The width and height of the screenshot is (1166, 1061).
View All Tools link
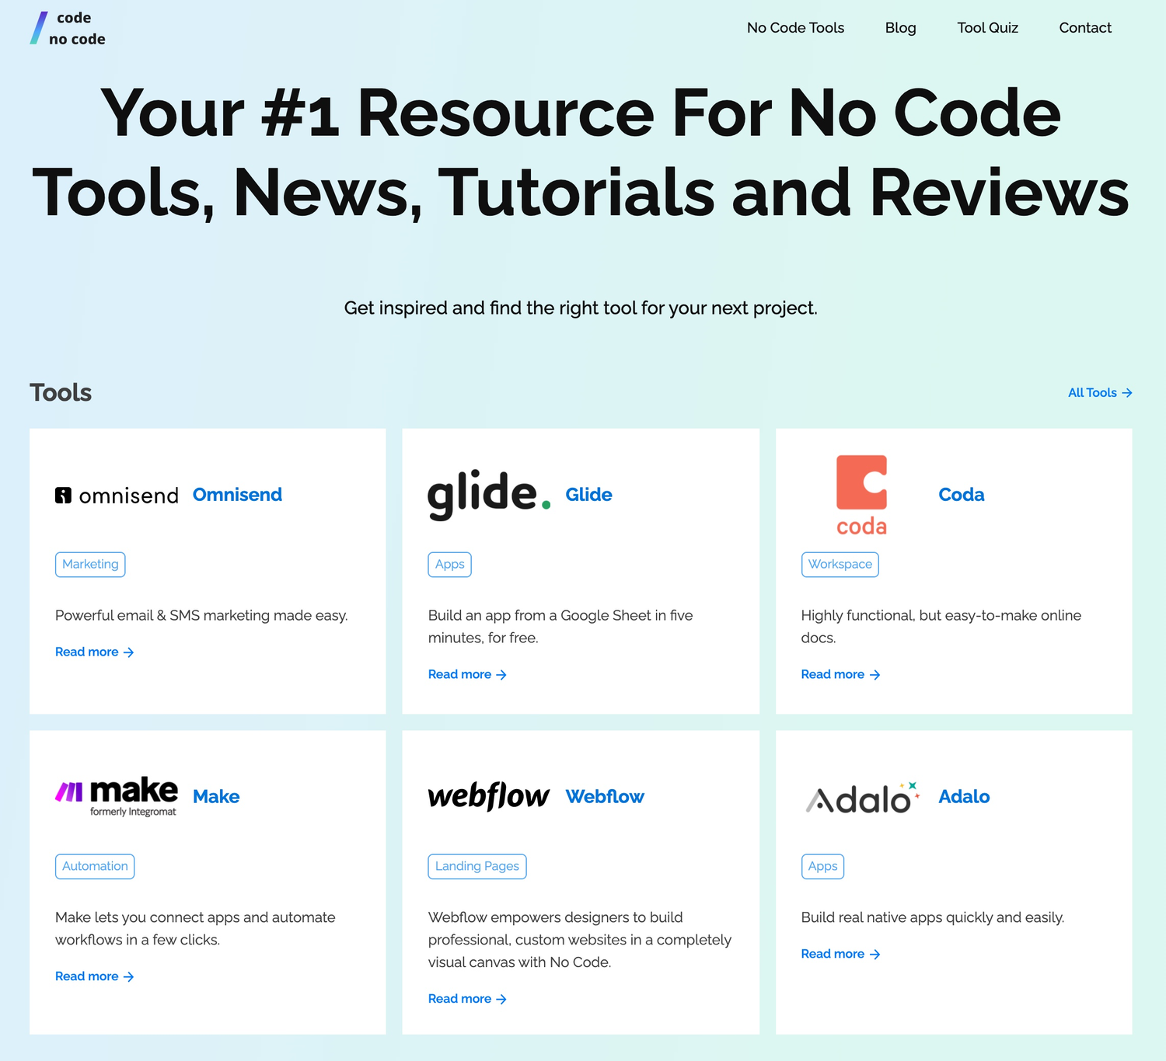click(x=1099, y=393)
